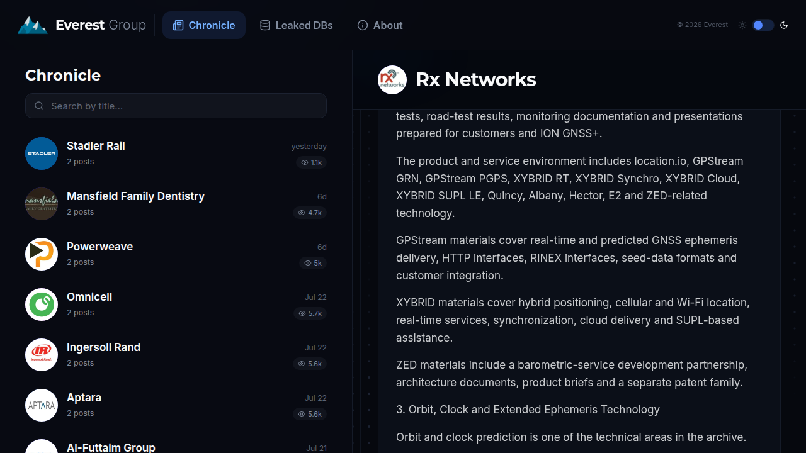The width and height of the screenshot is (806, 453).
Task: Click the Rx Networks logo in the header
Action: [x=392, y=80]
